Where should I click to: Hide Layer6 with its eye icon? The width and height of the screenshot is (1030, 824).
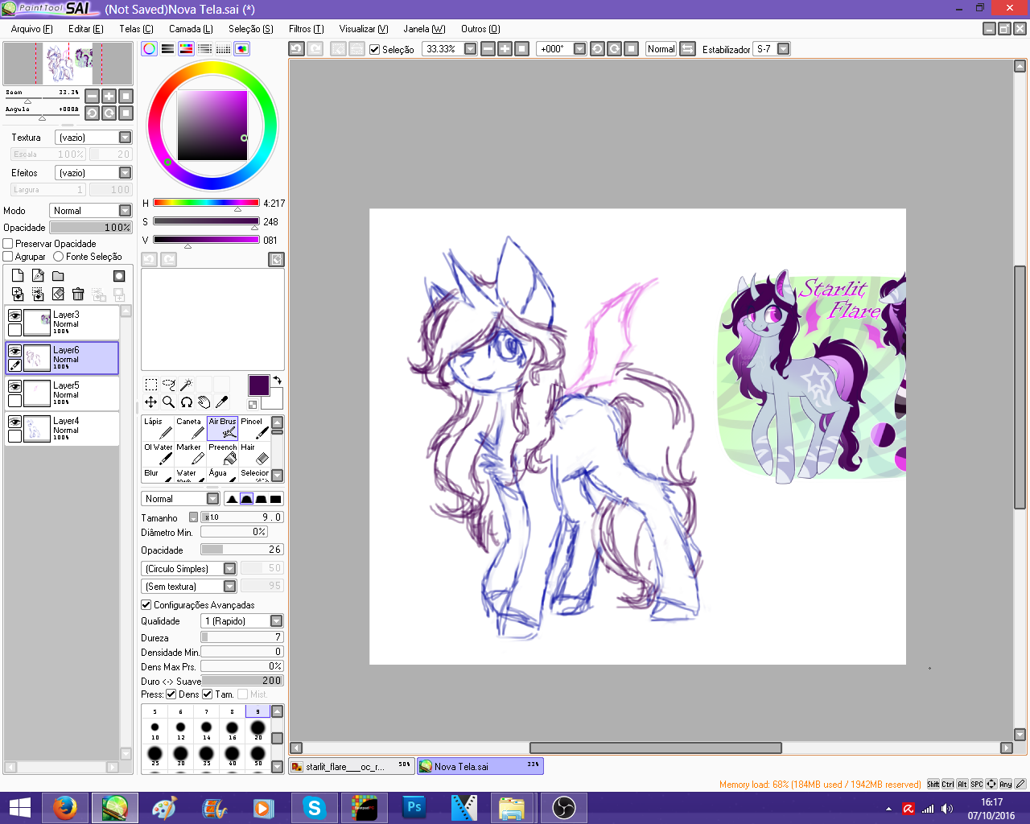[14, 352]
